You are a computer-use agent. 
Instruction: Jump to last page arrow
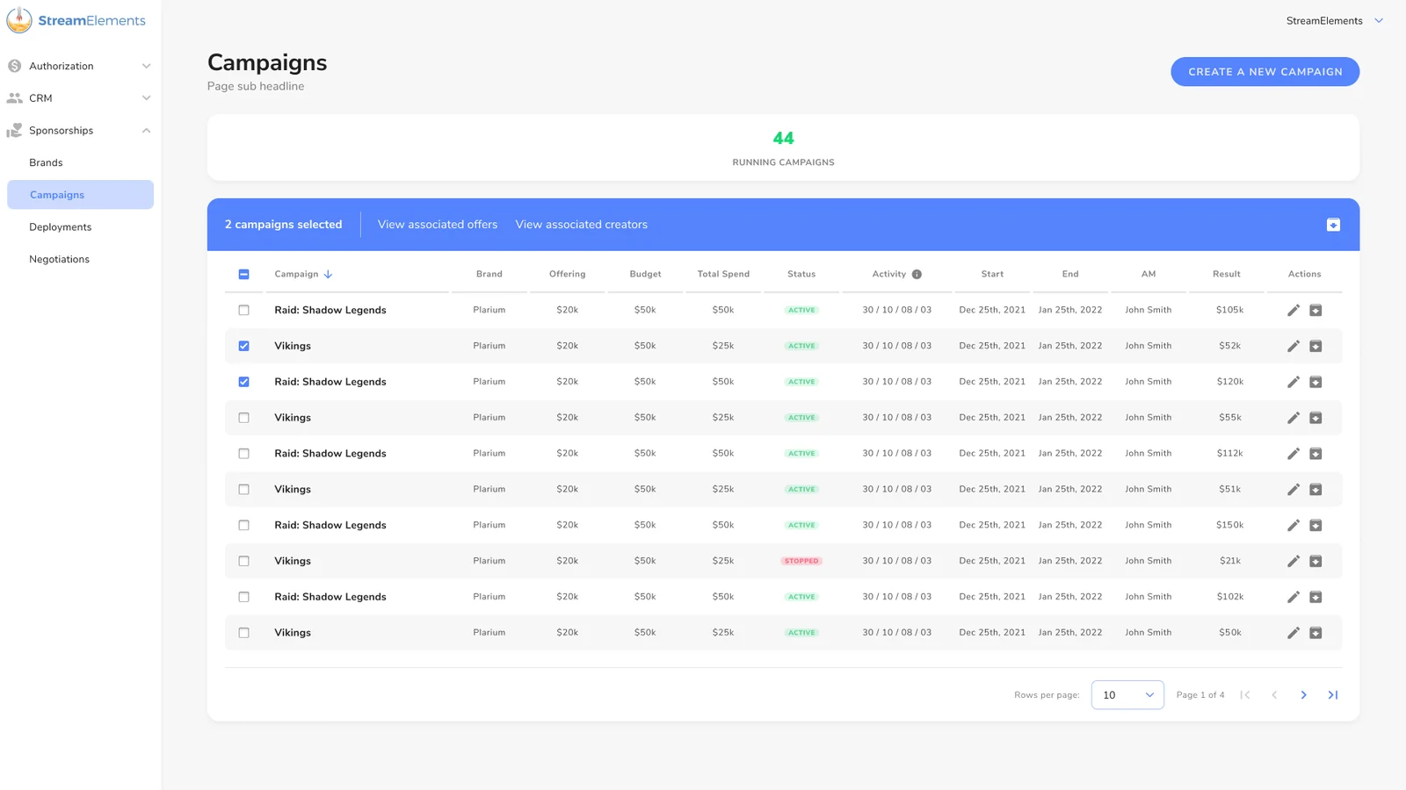tap(1333, 695)
